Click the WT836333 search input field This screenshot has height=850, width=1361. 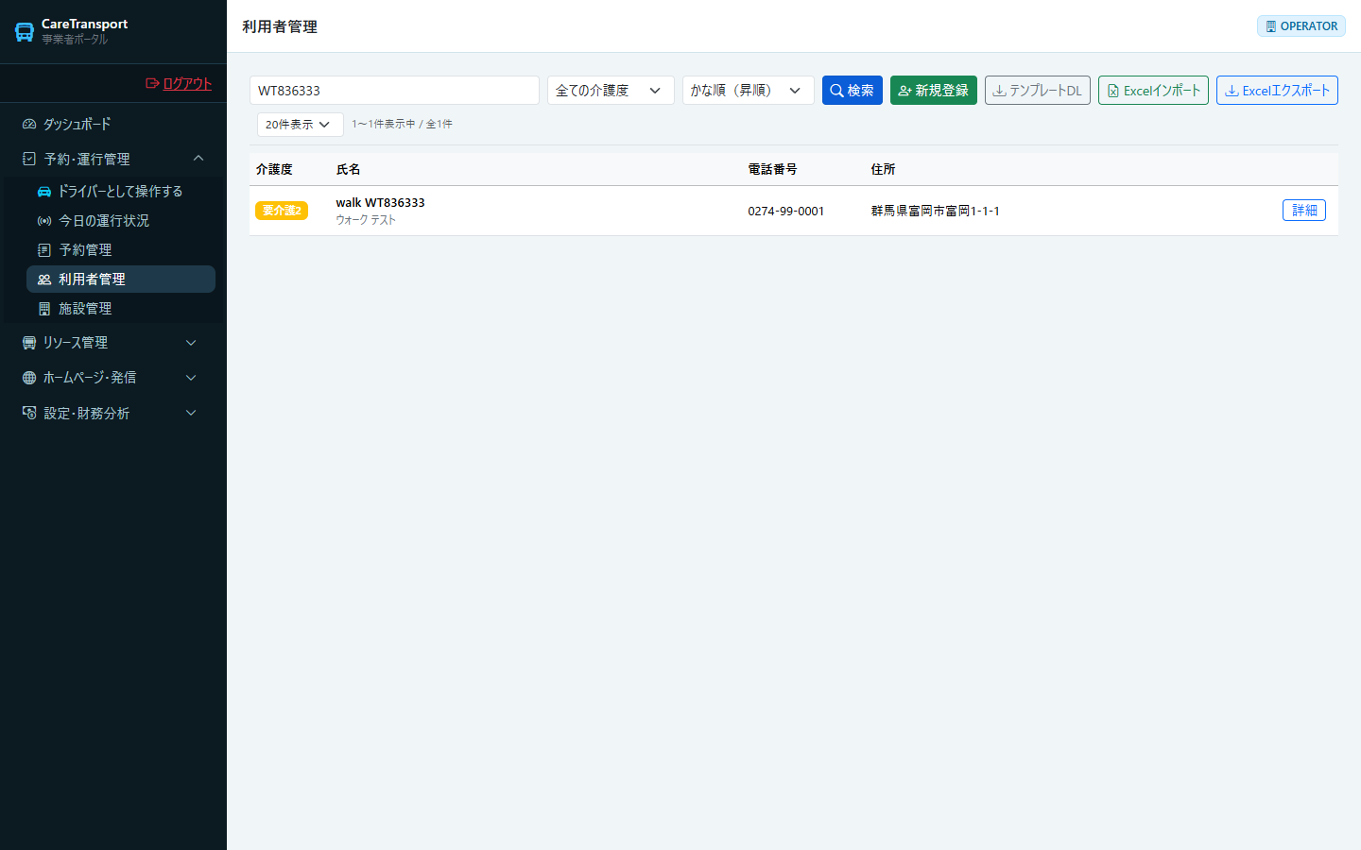point(394,91)
